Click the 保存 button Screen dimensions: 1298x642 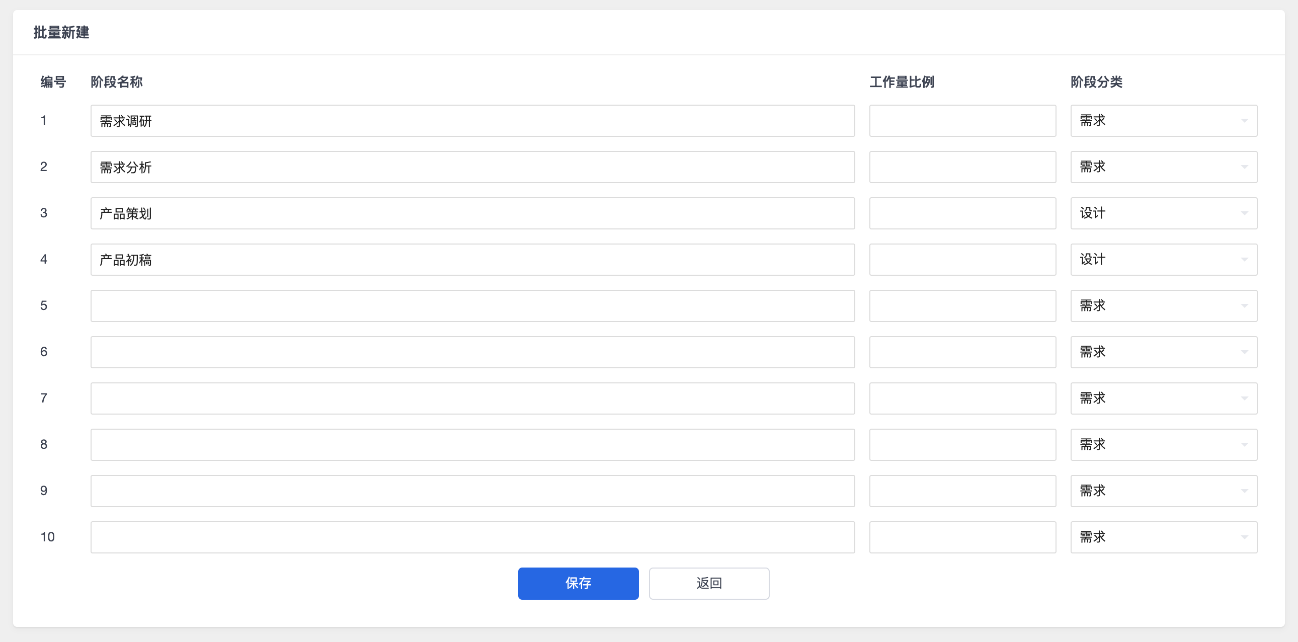(x=578, y=584)
